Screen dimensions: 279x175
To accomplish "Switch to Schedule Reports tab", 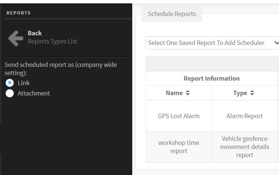I will (x=172, y=14).
